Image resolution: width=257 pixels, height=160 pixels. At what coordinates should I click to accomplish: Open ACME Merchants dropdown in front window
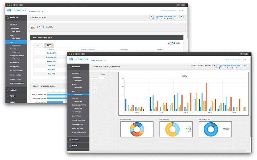[105, 61]
